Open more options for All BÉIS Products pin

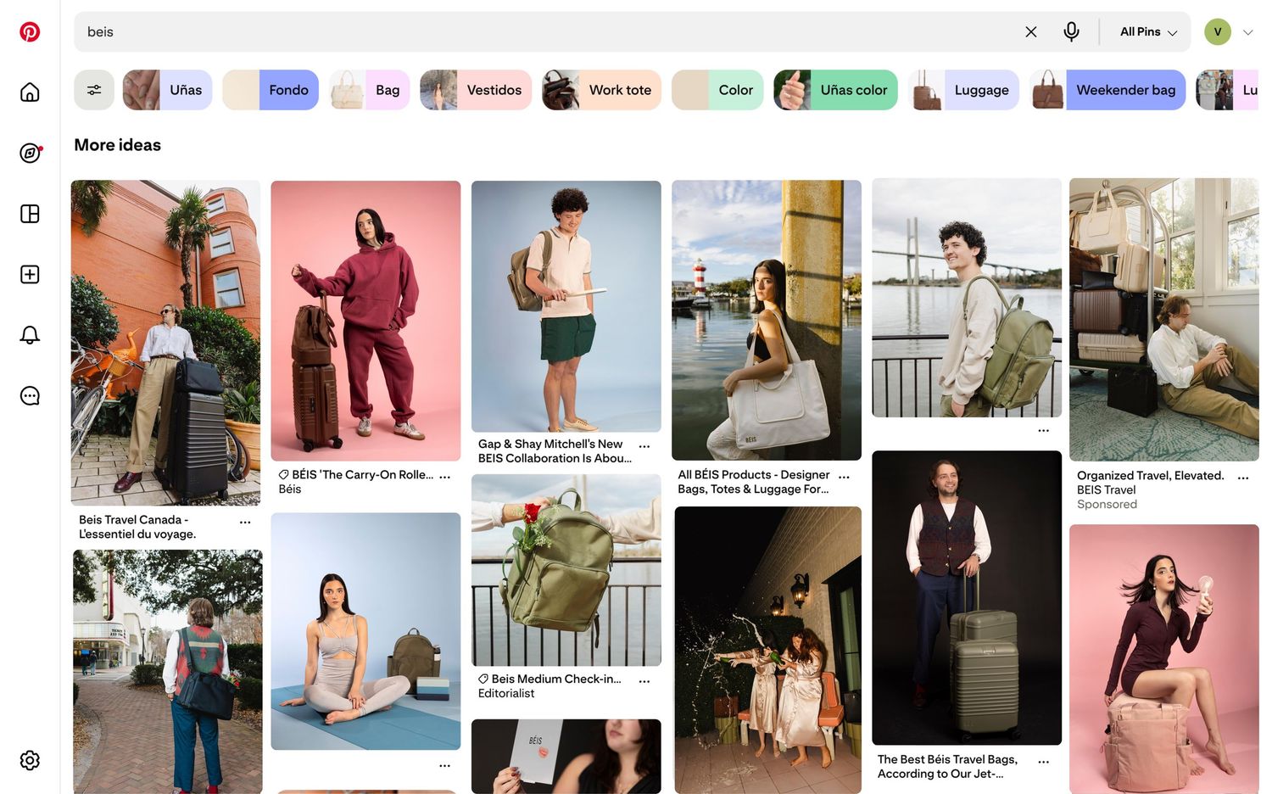[x=844, y=477]
